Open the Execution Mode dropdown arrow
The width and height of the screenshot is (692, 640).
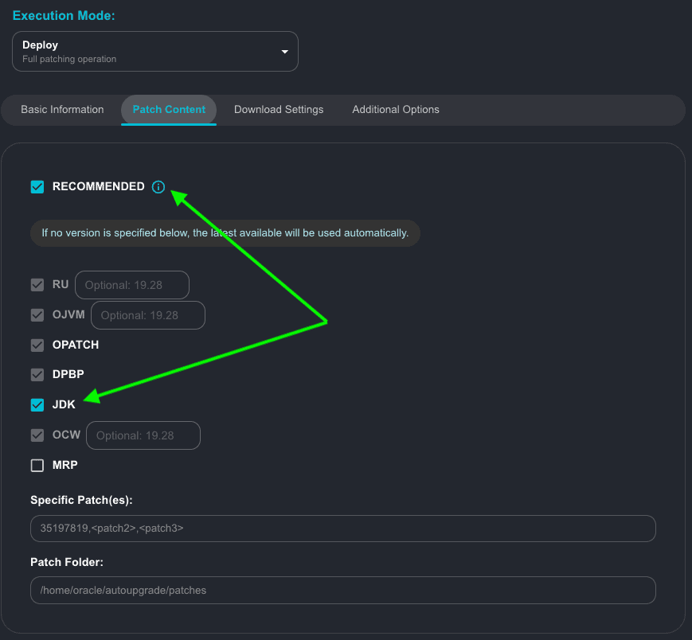[x=285, y=52]
